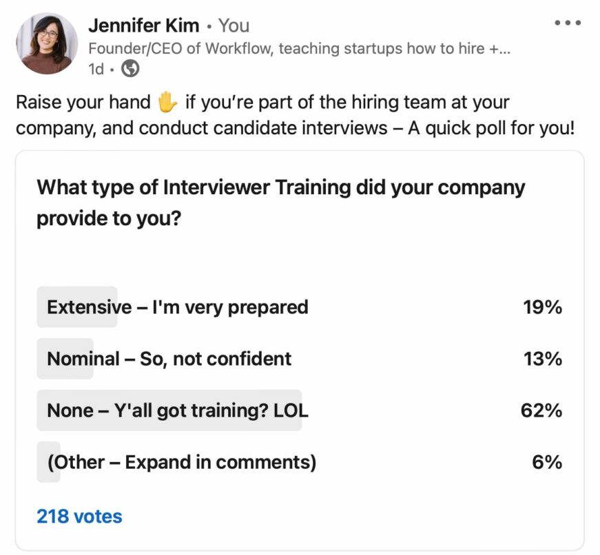Click the shaded progress bar beside Nominal

coord(65,359)
